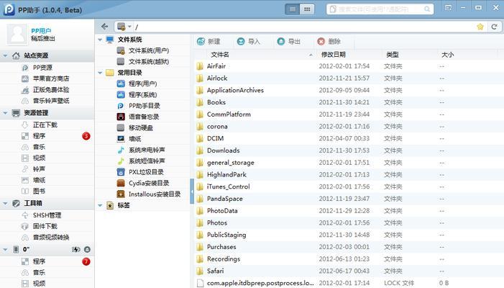This screenshot has height=288, width=504.
Task: Click the PP用户 account link
Action: [41, 31]
